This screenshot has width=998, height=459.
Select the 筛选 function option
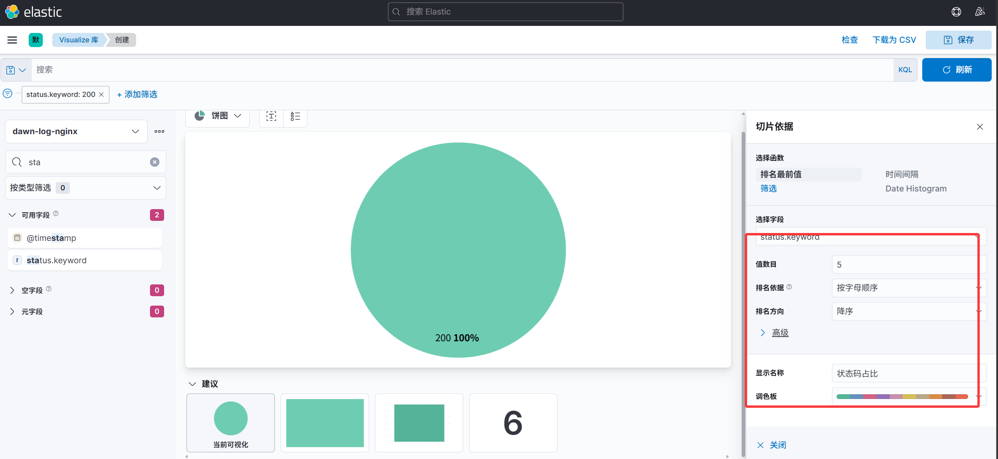click(768, 189)
